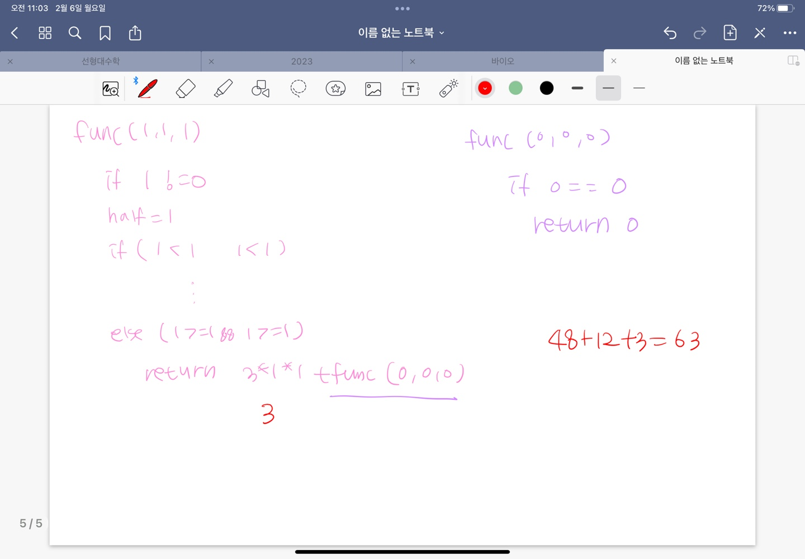Undo the last stroke
This screenshot has height=559, width=805.
(x=670, y=33)
